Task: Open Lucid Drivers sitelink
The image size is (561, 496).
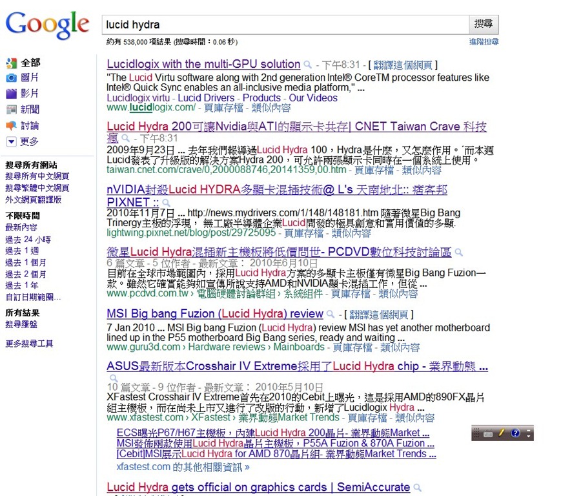Action: 206,98
